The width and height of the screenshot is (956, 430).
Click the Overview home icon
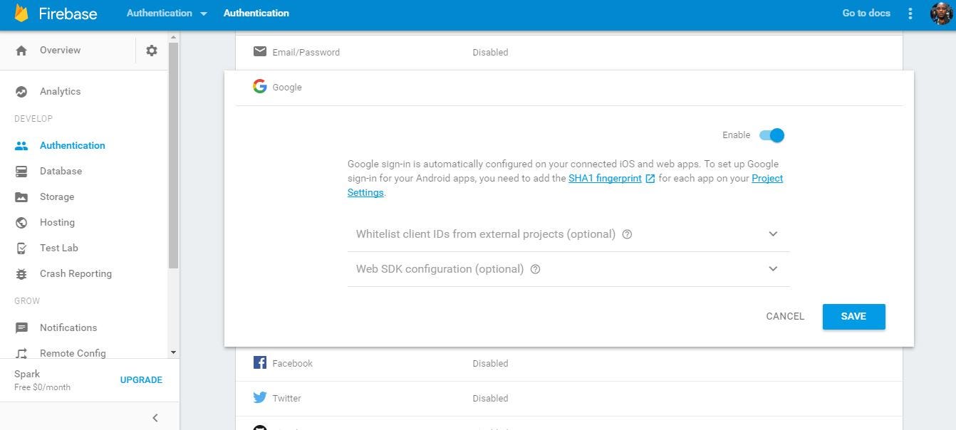point(21,51)
